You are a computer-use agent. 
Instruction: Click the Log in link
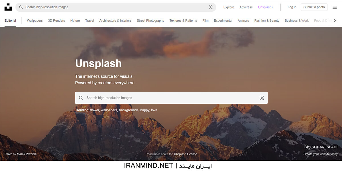point(292,7)
